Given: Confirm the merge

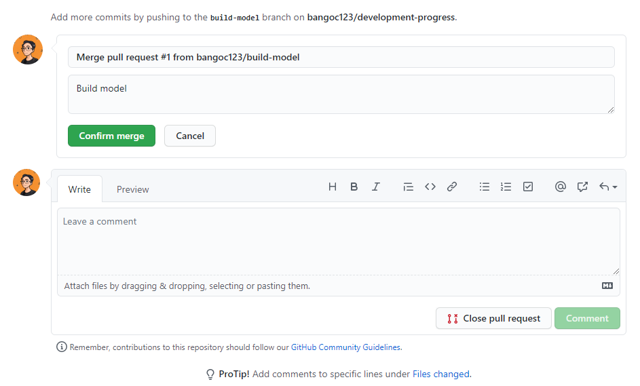Looking at the screenshot, I should pyautogui.click(x=111, y=136).
